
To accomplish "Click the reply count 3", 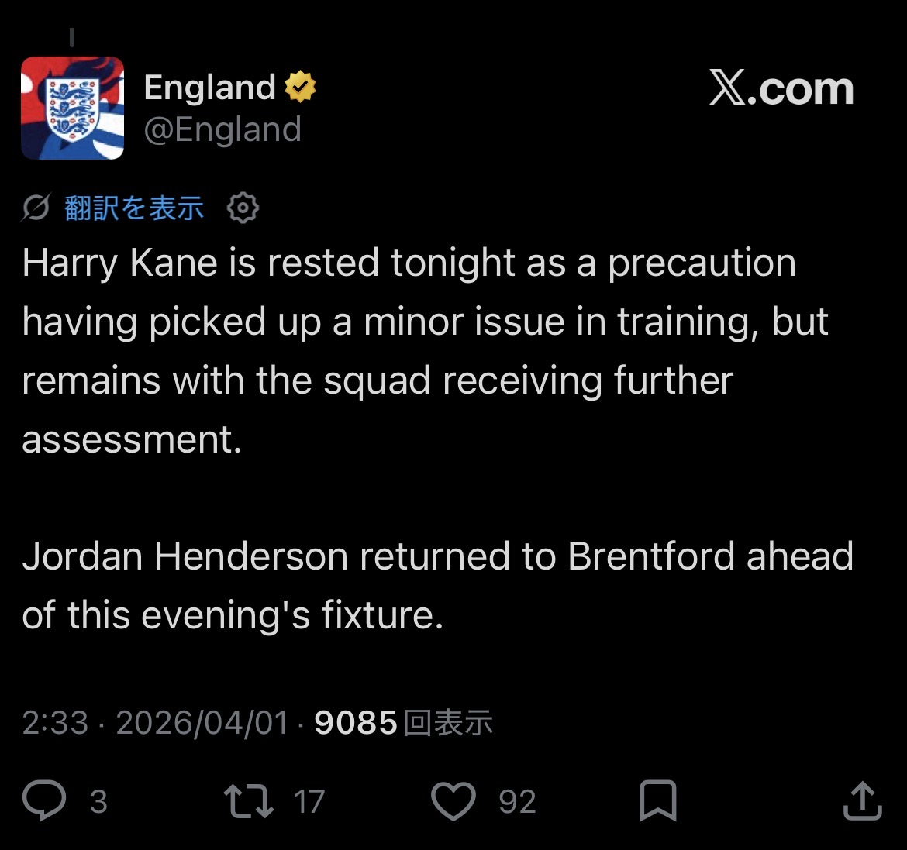I will 99,801.
